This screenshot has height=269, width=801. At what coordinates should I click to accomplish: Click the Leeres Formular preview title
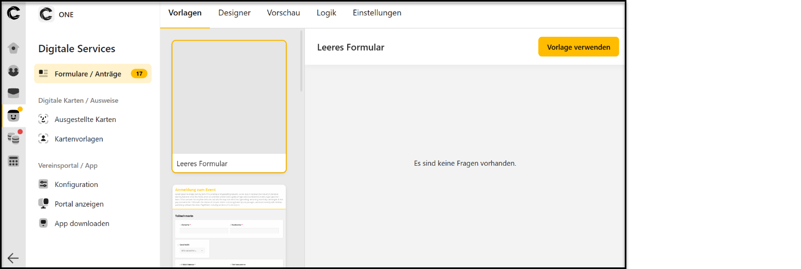pos(351,47)
